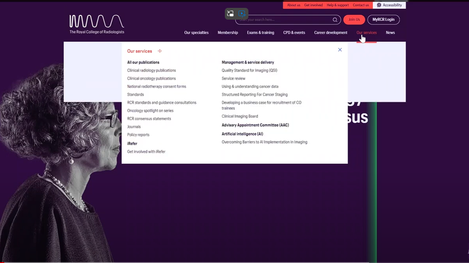This screenshot has height=263, width=469.
Task: Click the picture-in-picture overlay icon
Action: point(230,13)
